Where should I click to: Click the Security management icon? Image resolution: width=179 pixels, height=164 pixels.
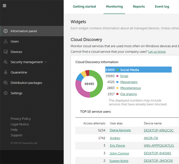(6, 62)
